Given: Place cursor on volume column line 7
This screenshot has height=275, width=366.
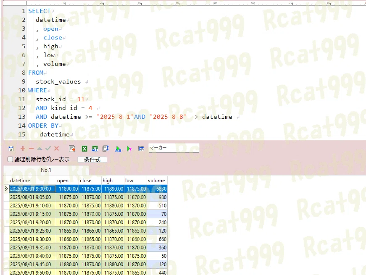Looking at the screenshot, I should (x=54, y=64).
